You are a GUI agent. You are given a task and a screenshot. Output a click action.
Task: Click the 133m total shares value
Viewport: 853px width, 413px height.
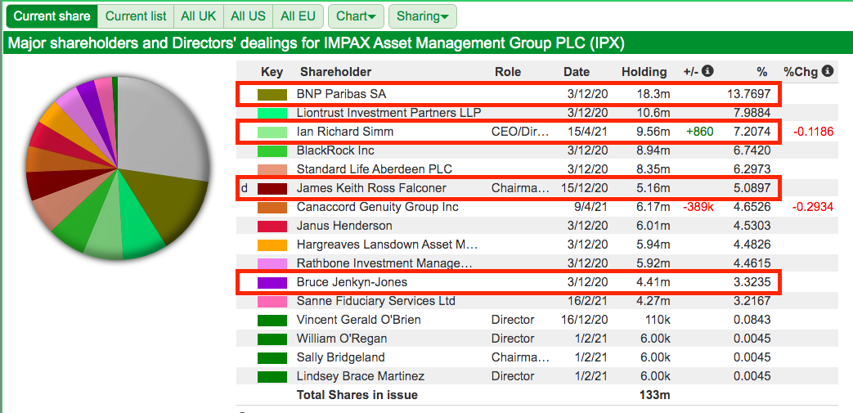coord(654,396)
